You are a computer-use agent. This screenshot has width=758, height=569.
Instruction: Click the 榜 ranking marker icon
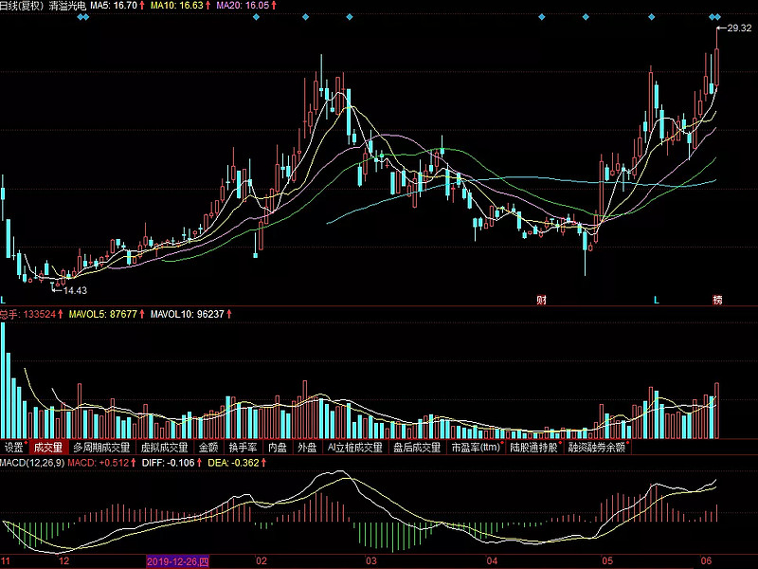click(717, 300)
